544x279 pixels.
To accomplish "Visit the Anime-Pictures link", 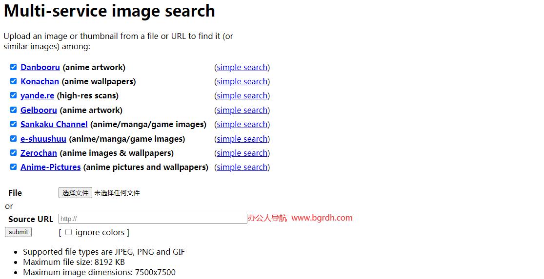I will click(x=51, y=167).
